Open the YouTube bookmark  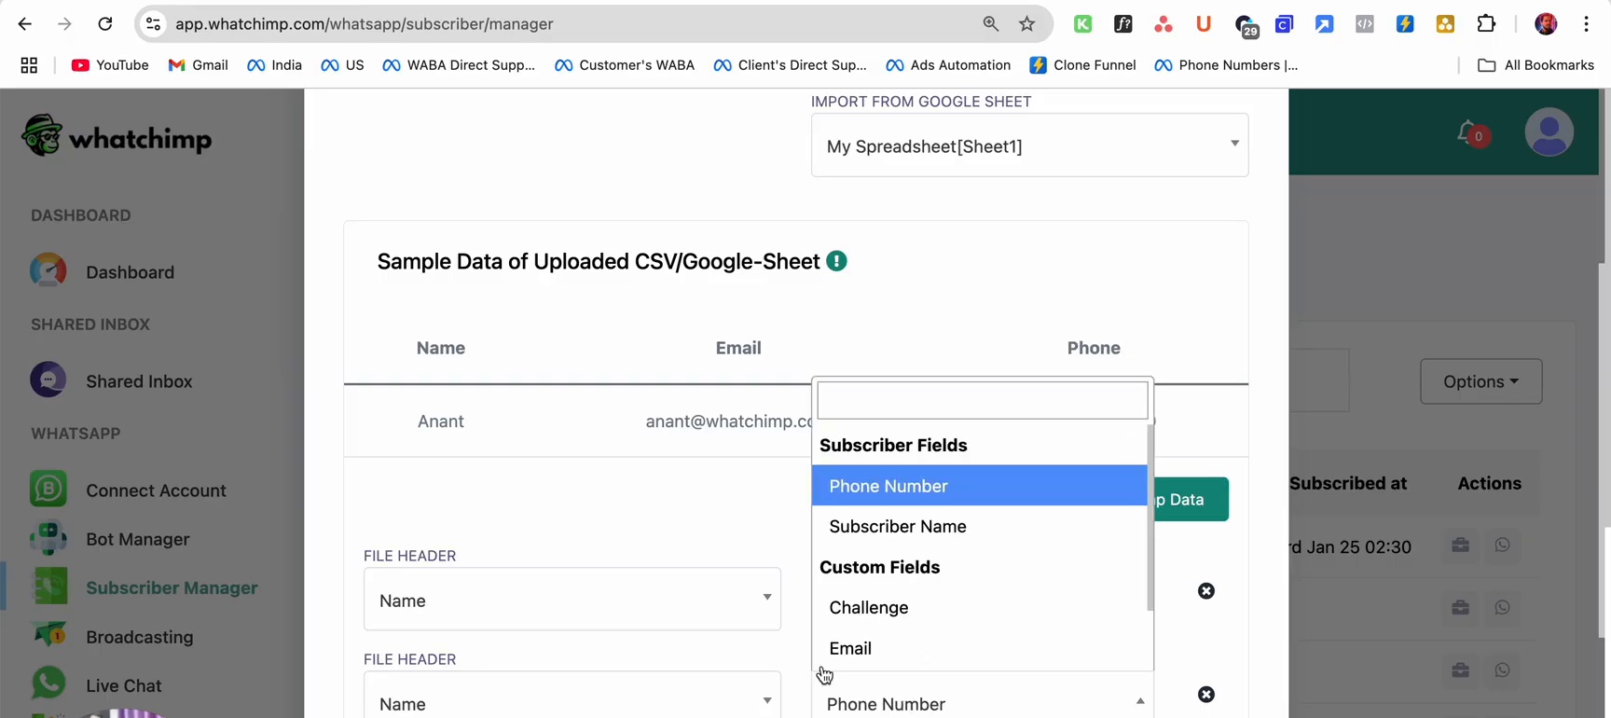110,65
